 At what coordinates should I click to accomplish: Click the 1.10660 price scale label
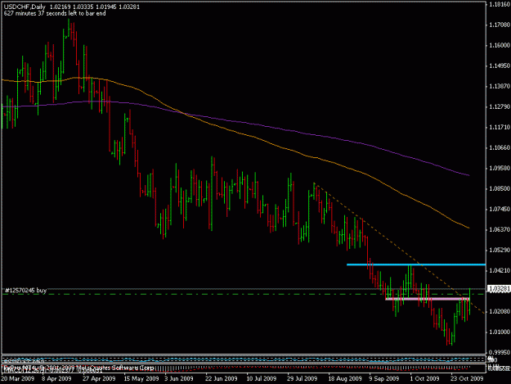tap(500, 148)
